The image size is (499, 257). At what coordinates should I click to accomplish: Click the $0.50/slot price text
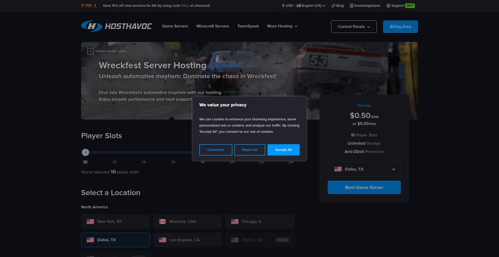point(364,116)
